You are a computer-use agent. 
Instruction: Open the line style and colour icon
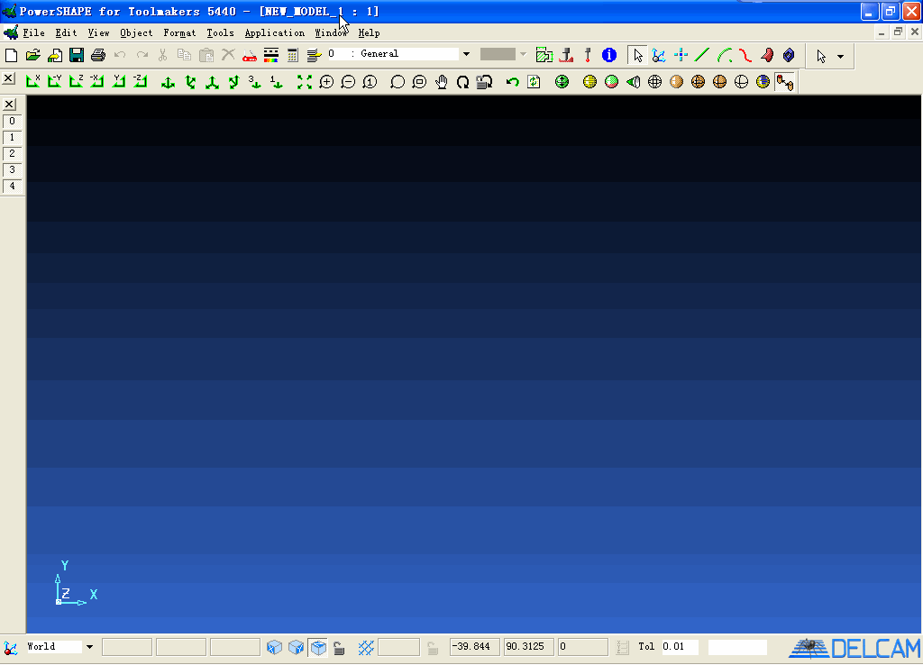coord(271,55)
